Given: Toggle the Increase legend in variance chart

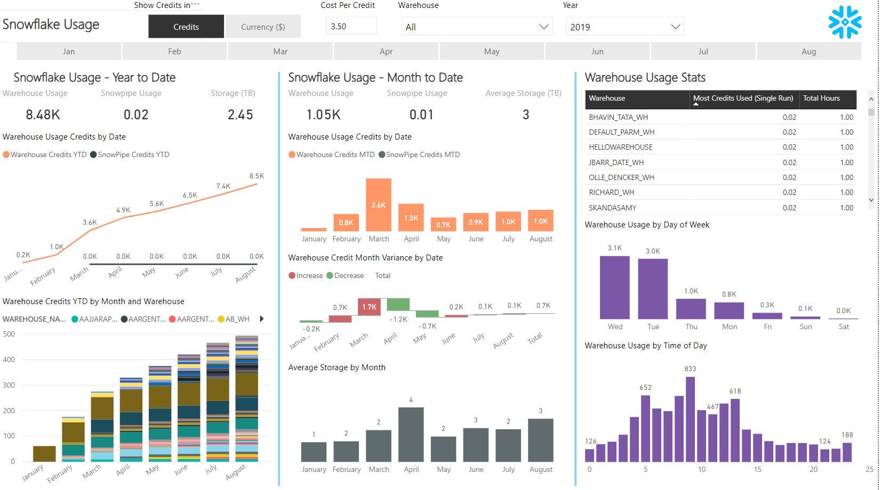Looking at the screenshot, I should coord(292,275).
